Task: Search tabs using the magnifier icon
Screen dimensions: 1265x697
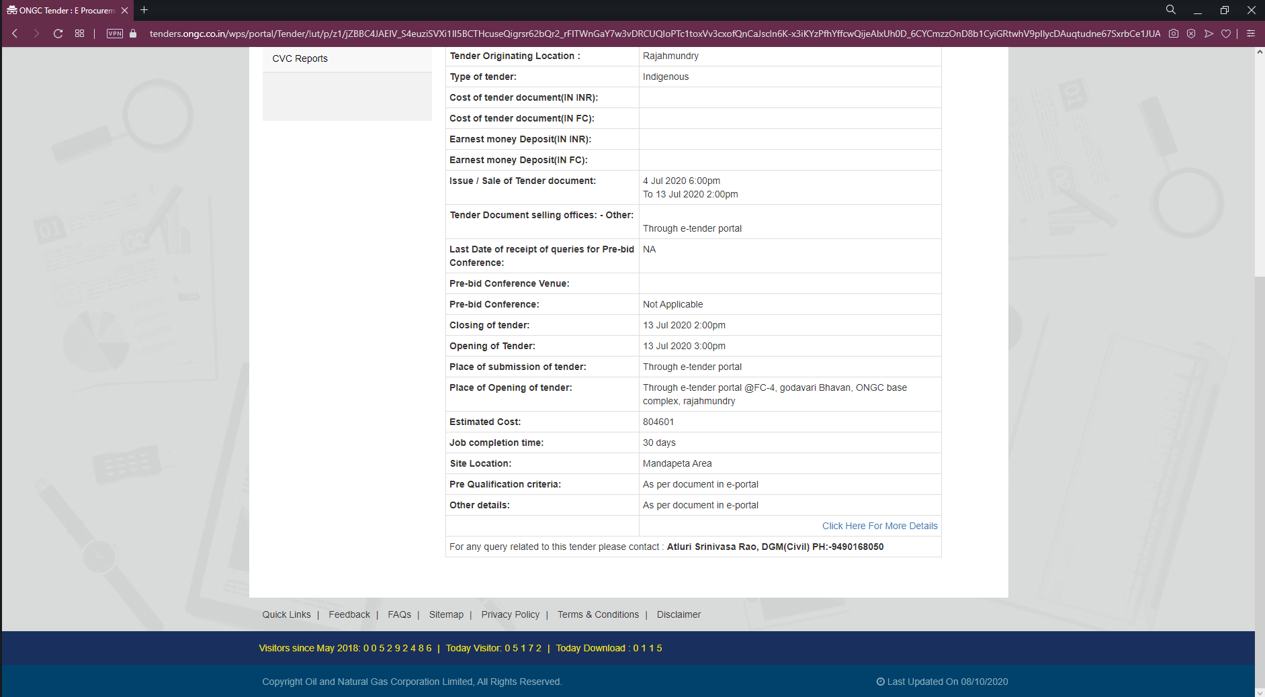Action: click(1170, 10)
